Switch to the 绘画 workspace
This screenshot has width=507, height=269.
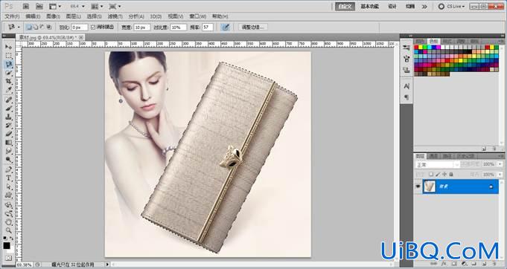(x=410, y=7)
